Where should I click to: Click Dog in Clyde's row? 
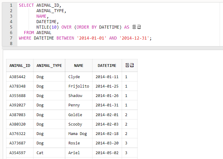coord(40,77)
